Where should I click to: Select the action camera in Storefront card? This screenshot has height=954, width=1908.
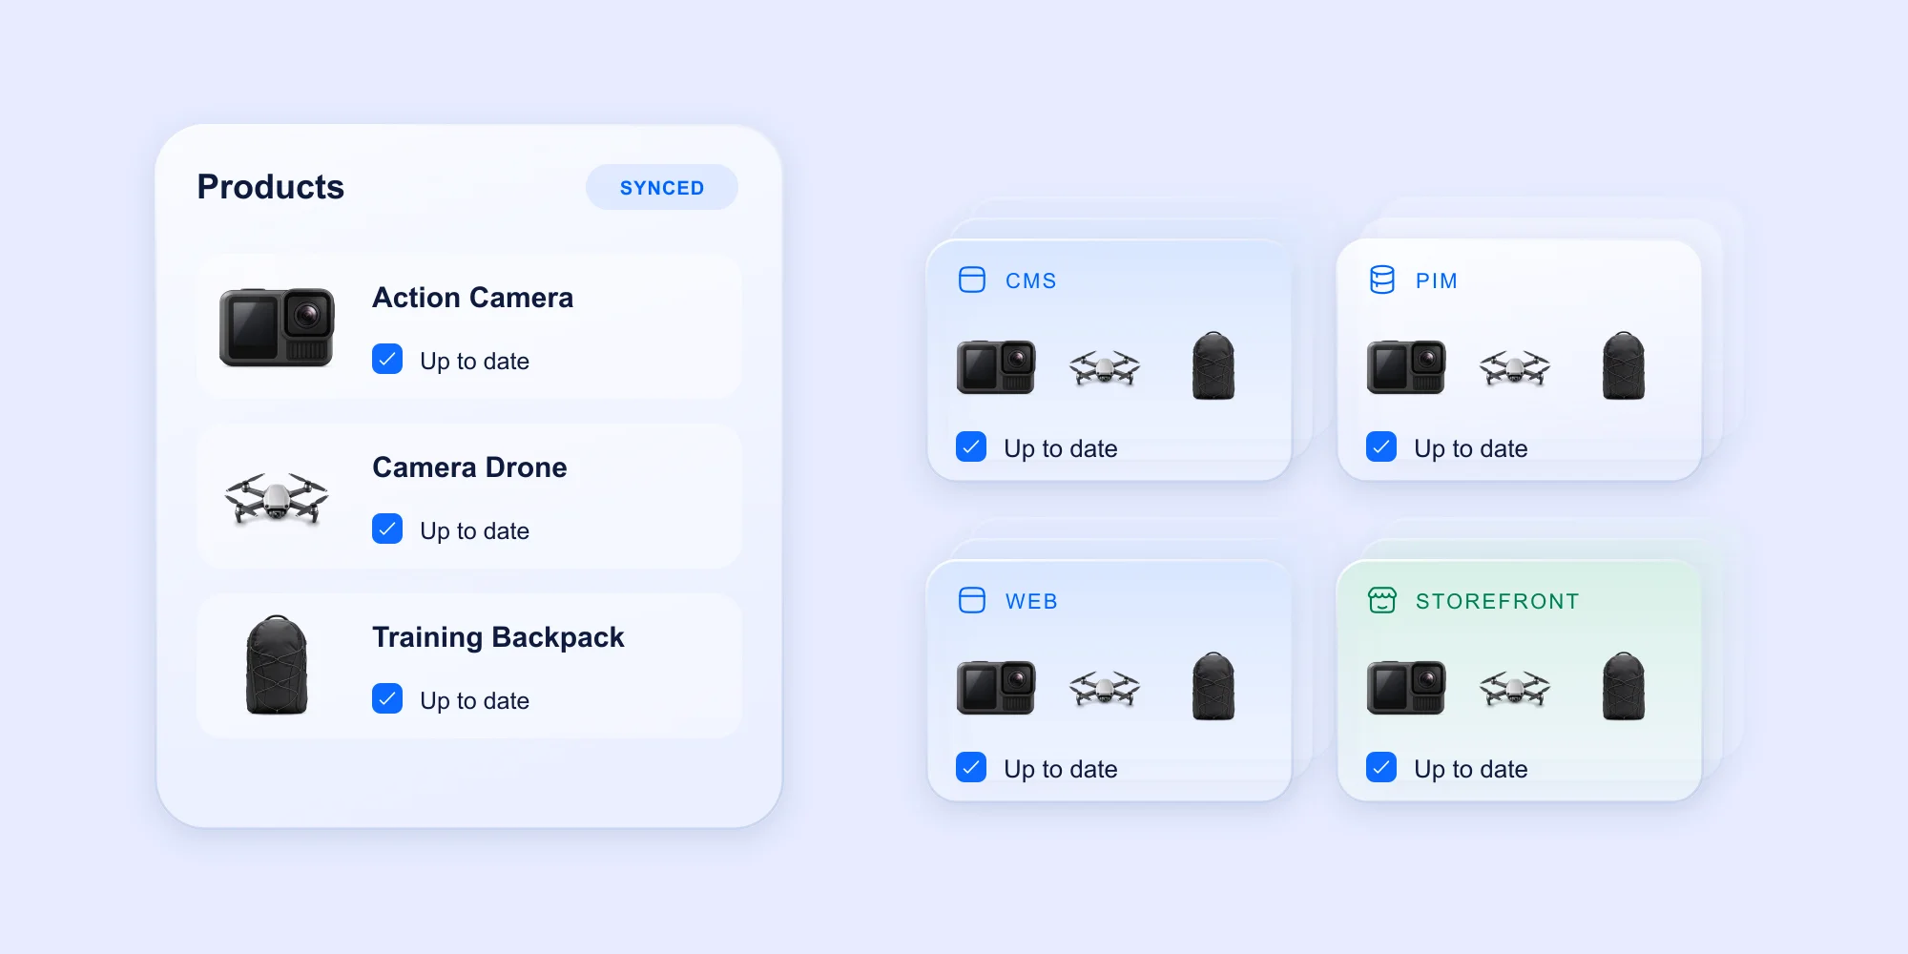click(1406, 687)
